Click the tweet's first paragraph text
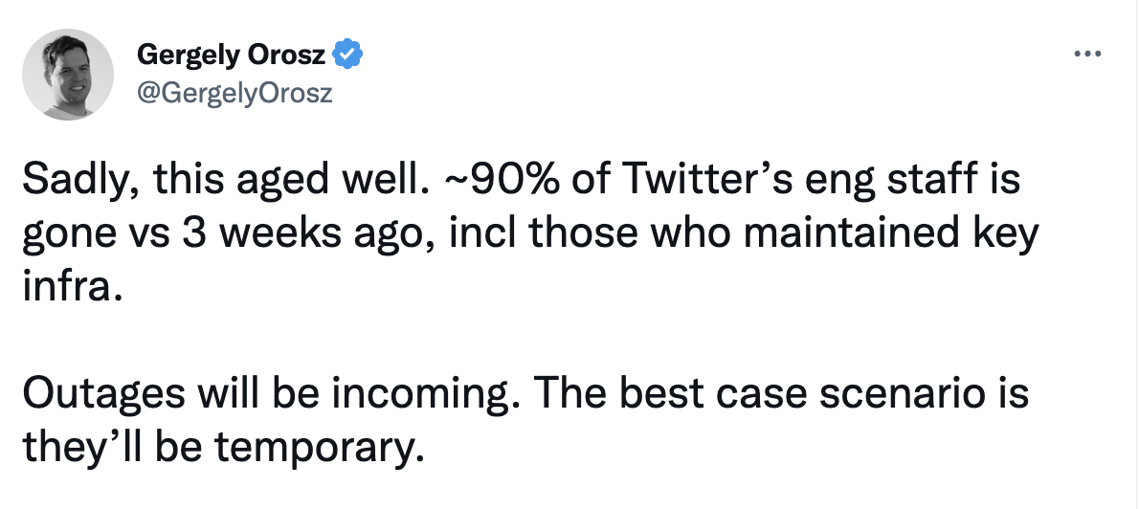This screenshot has width=1139, height=509. point(531,233)
